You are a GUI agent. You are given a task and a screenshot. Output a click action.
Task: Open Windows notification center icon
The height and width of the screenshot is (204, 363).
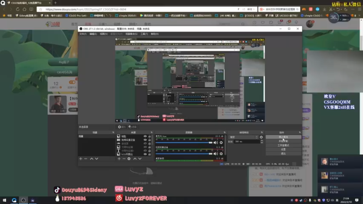click(357, 200)
